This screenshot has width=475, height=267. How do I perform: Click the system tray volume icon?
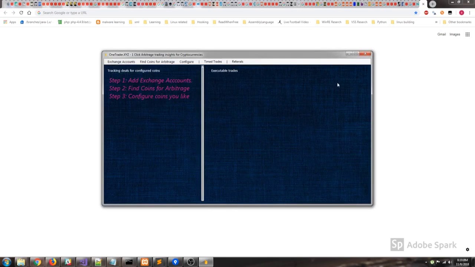[450, 262]
